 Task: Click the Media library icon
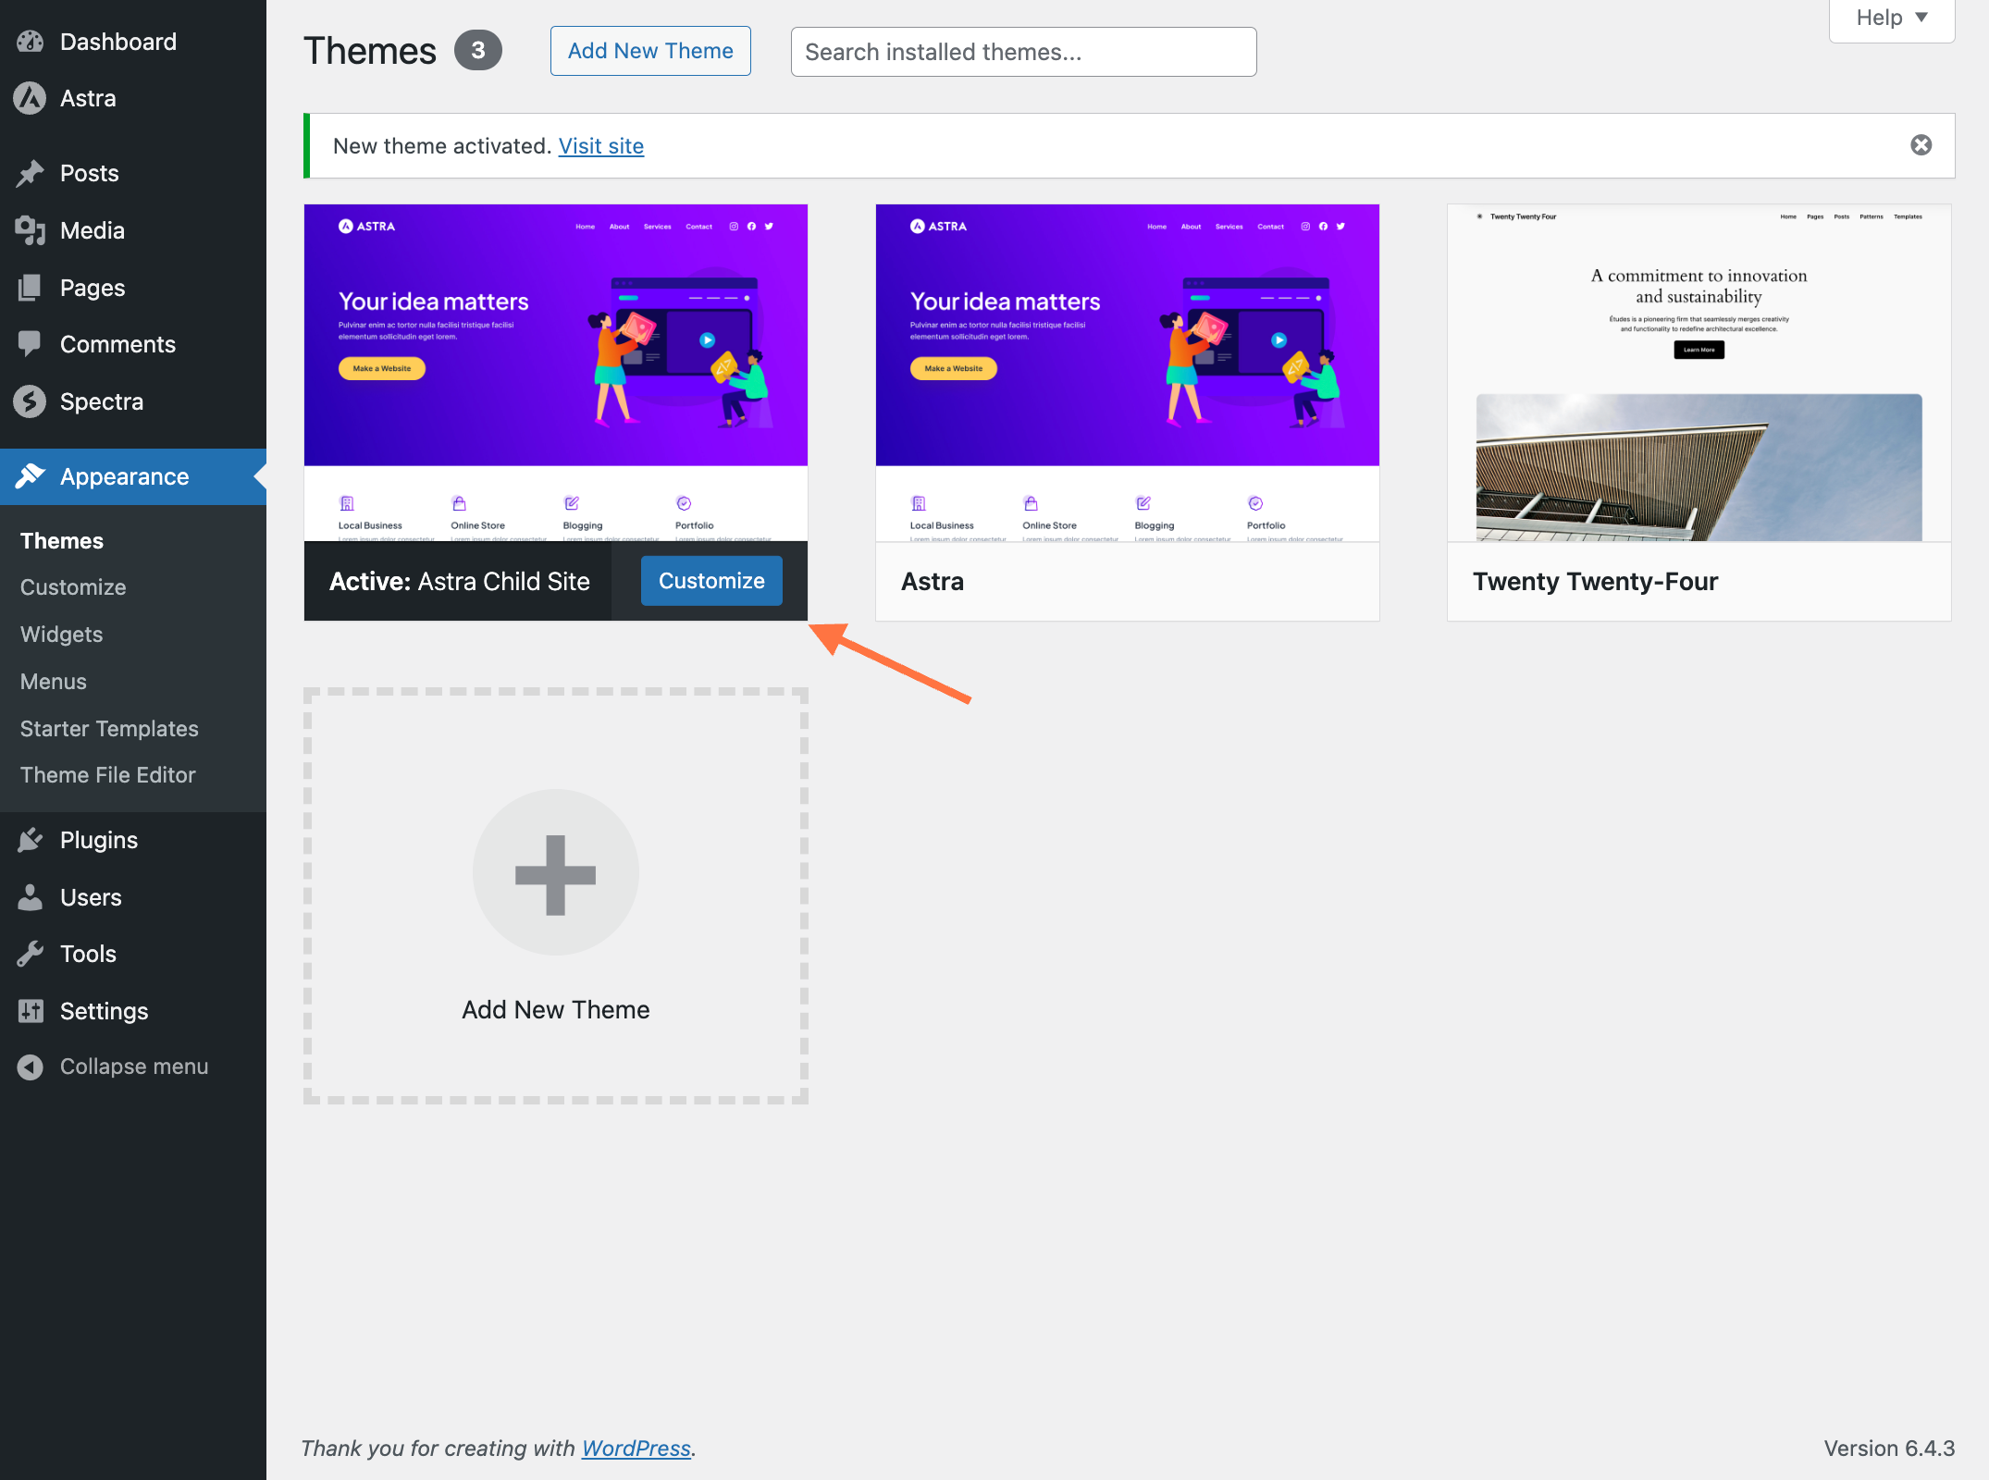pyautogui.click(x=30, y=230)
